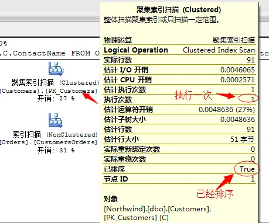Click the '开销: 27 %' cost label
This screenshot has width=269, height=223.
point(56,99)
